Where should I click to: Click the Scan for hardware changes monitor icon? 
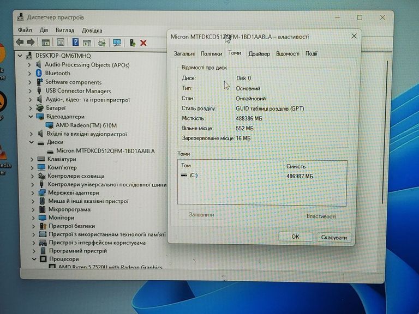(117, 43)
